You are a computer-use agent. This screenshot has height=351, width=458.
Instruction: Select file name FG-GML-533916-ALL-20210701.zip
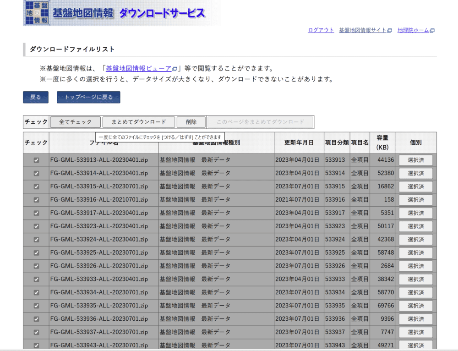point(99,200)
